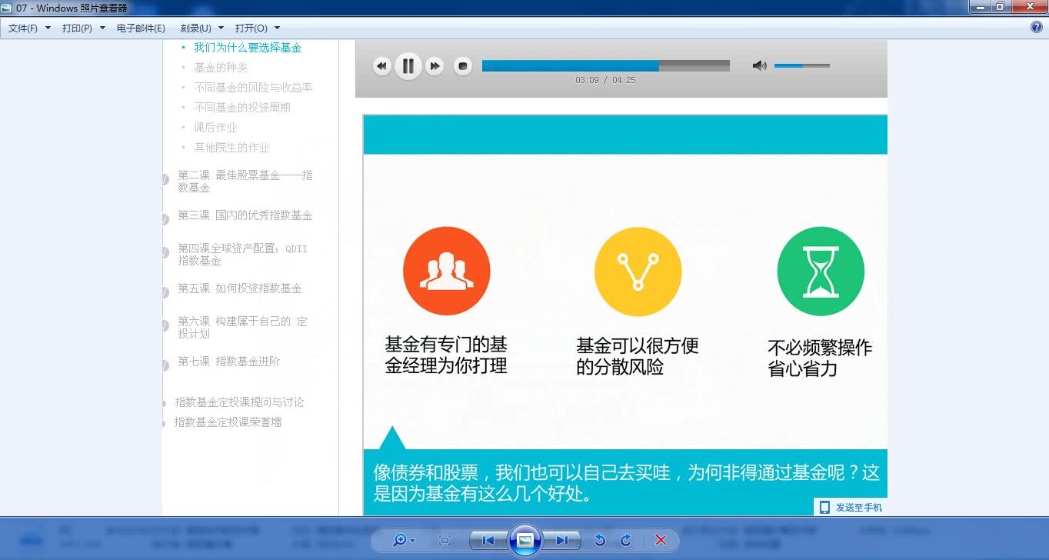Open Photo Viewer help question-mark icon

point(1036,27)
